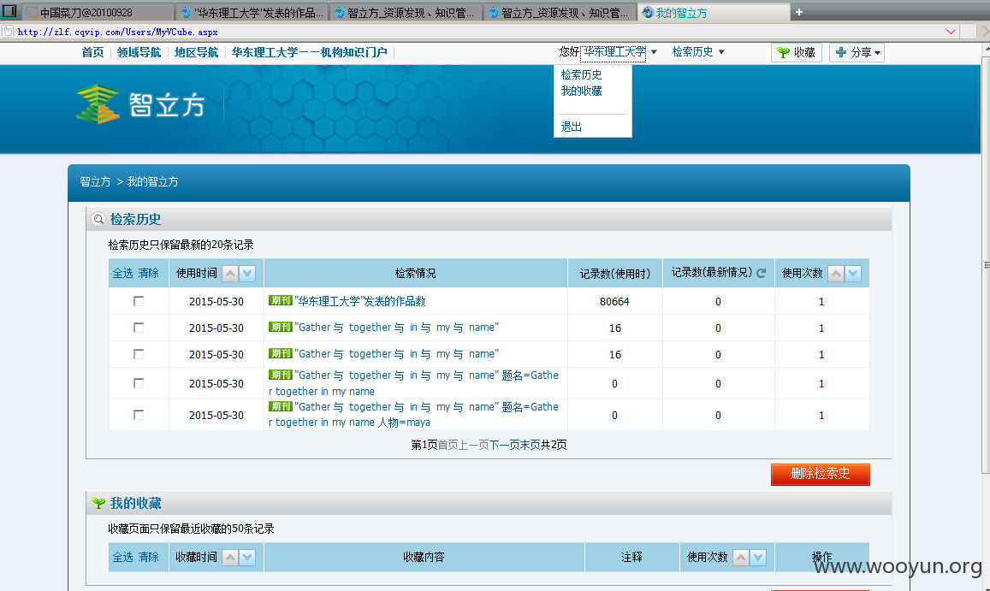Click the vertical page scrollbar
This screenshot has height=591, width=990.
pos(986,265)
